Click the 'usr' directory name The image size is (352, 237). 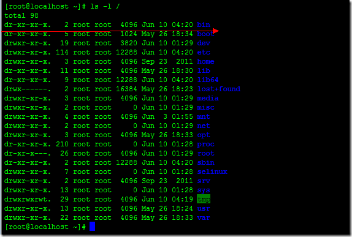pos(204,209)
